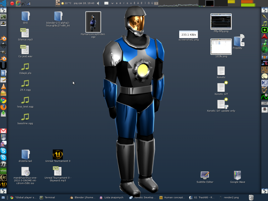Launch GIMP from the left panel

3,52
